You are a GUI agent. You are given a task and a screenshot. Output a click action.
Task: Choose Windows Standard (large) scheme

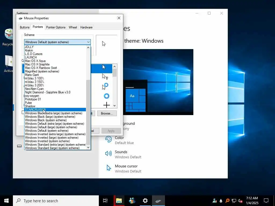click(x=55, y=148)
